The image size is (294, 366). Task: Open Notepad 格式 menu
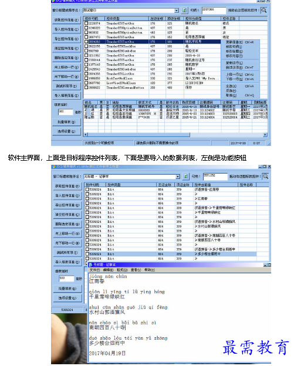point(122,270)
